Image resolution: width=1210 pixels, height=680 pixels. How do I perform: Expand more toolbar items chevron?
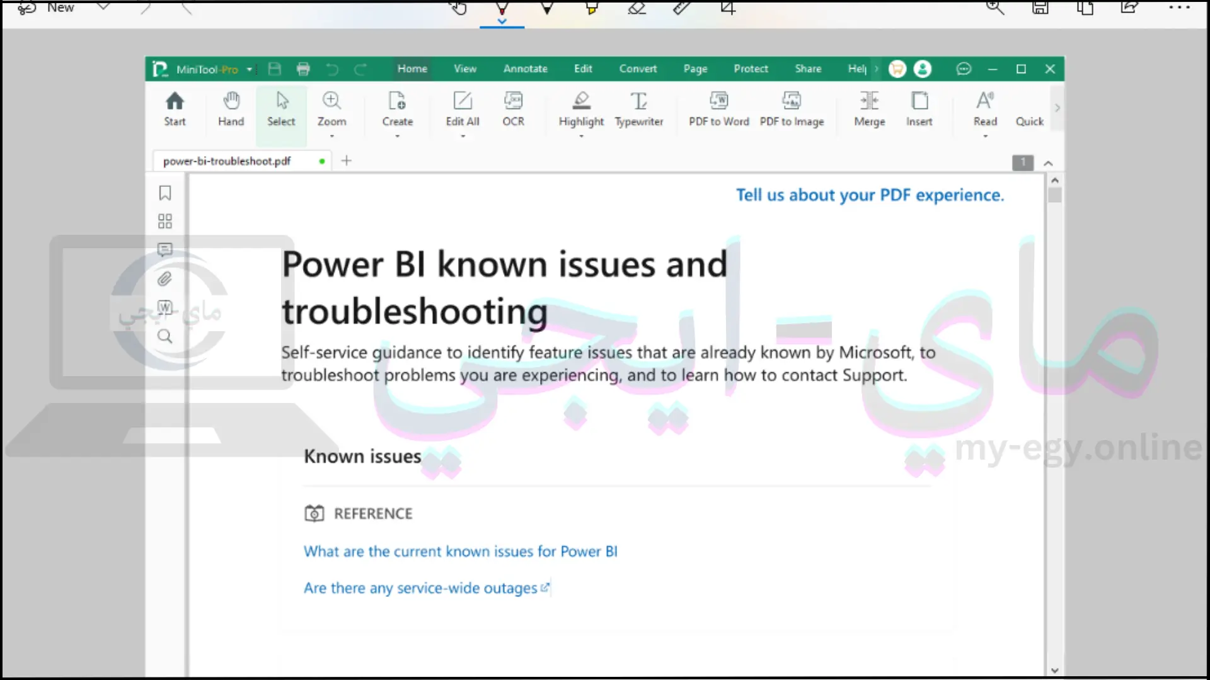tap(1057, 108)
